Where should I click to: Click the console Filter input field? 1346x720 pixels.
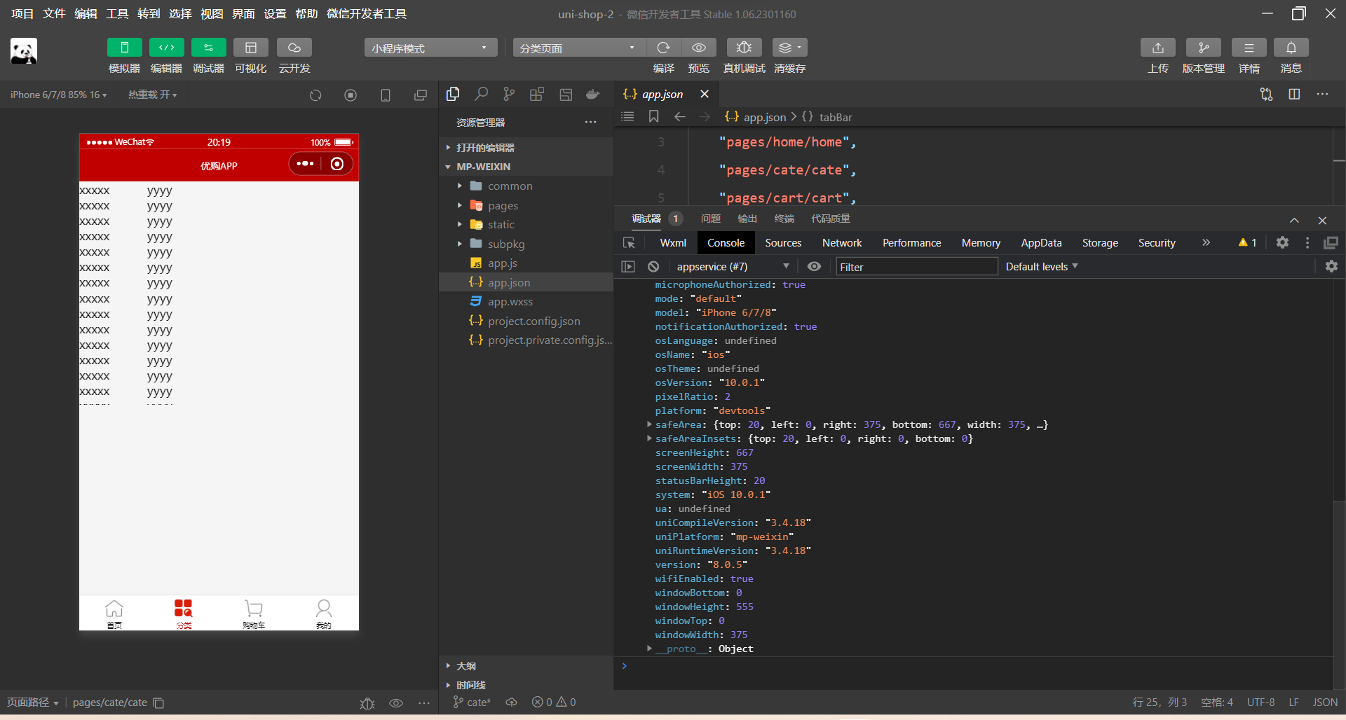[x=916, y=267]
